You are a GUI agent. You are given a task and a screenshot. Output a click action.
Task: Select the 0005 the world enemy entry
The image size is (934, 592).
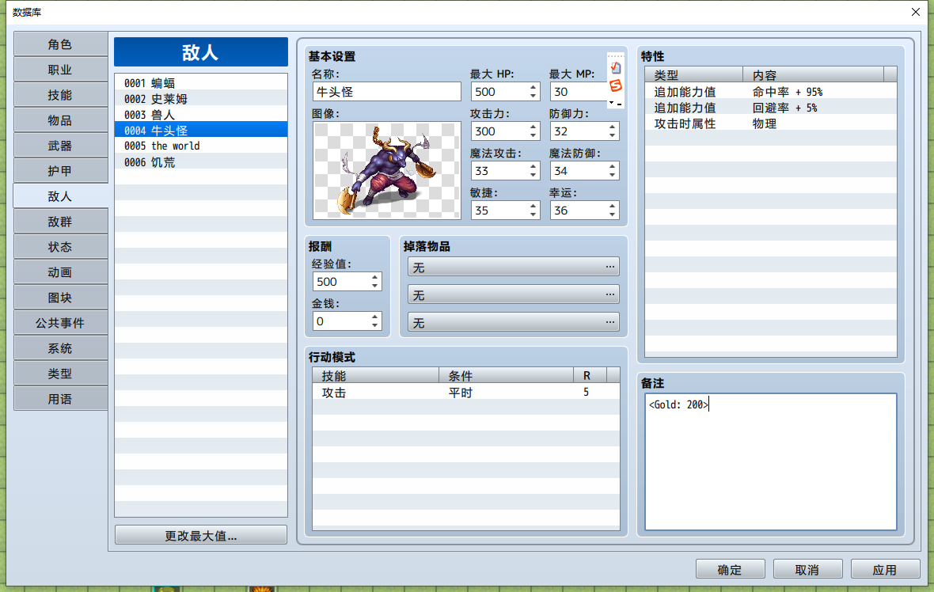(x=201, y=146)
